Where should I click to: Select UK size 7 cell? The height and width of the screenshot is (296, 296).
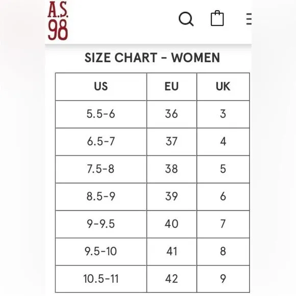click(x=223, y=224)
